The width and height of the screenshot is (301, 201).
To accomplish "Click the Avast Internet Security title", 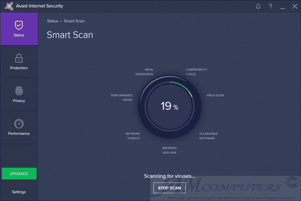I will [40, 6].
